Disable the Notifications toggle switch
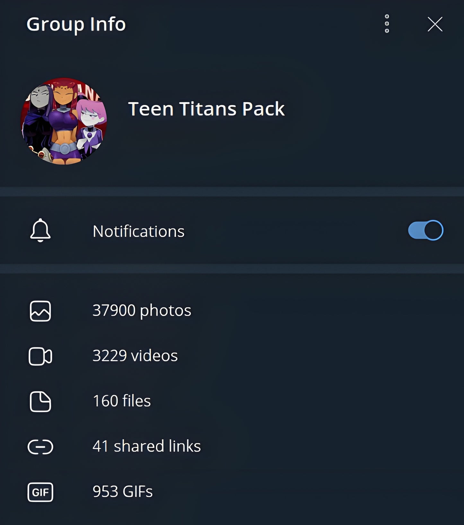 tap(425, 230)
